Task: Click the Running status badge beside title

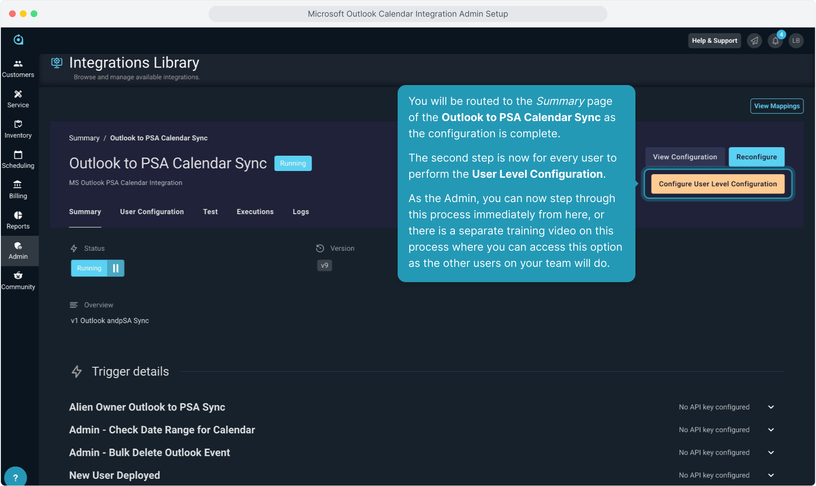Action: [293, 163]
